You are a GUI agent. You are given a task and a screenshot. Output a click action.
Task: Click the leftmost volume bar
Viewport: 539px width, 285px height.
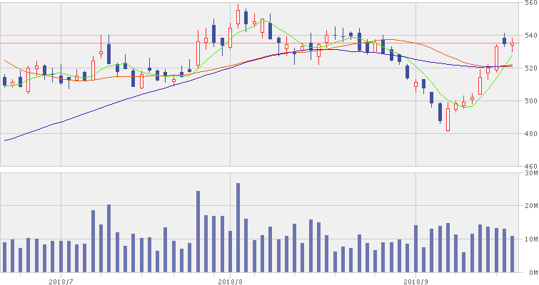(x=4, y=257)
